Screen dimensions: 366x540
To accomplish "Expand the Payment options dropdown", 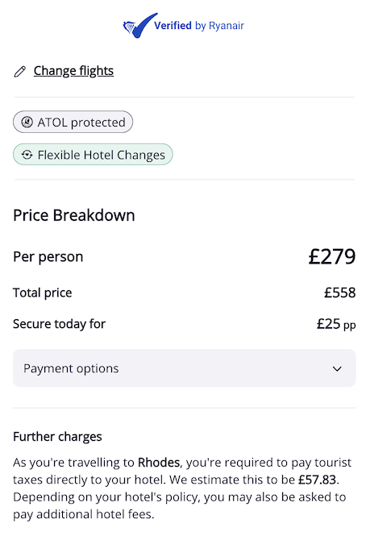I will pos(184,368).
